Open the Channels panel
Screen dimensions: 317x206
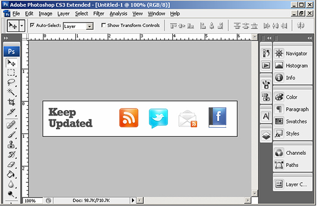[291, 153]
